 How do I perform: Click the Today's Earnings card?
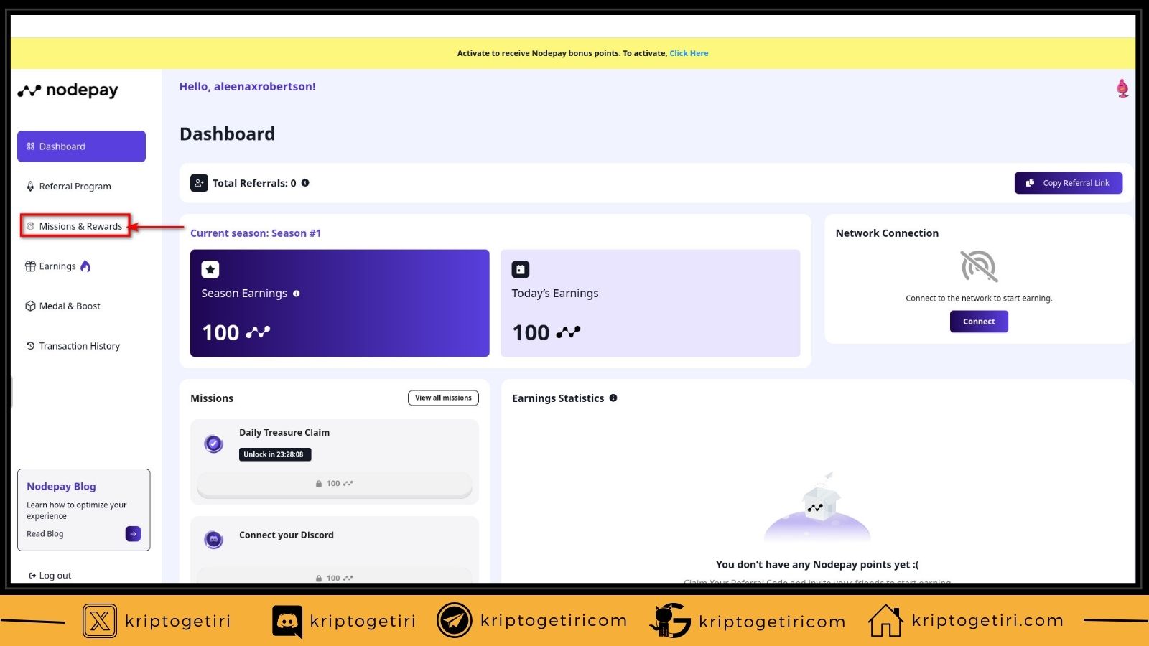(650, 303)
